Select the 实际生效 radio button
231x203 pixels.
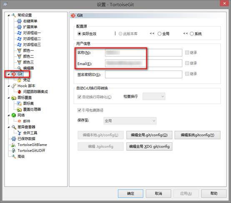(x=79, y=34)
